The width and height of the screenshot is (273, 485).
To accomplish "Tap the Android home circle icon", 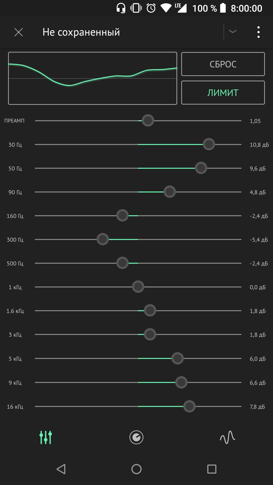I will coord(136,469).
